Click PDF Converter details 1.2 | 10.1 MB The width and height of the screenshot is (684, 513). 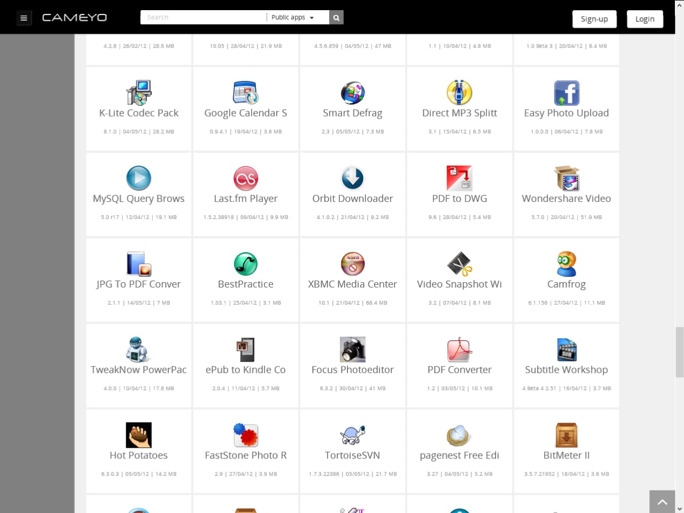pos(460,388)
